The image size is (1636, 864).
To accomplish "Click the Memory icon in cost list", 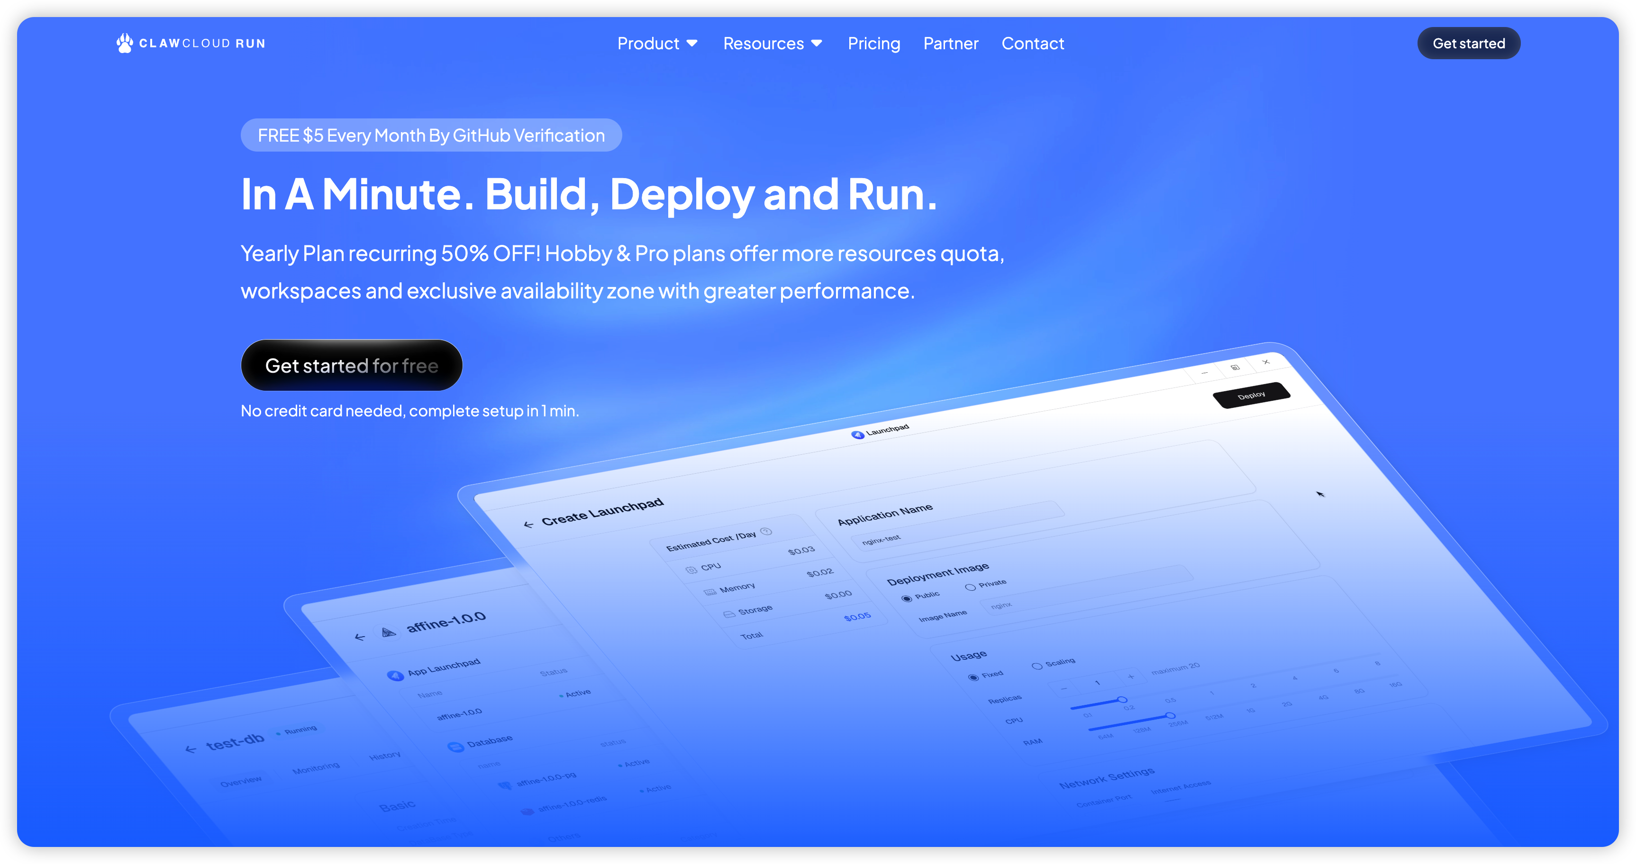I will [710, 592].
